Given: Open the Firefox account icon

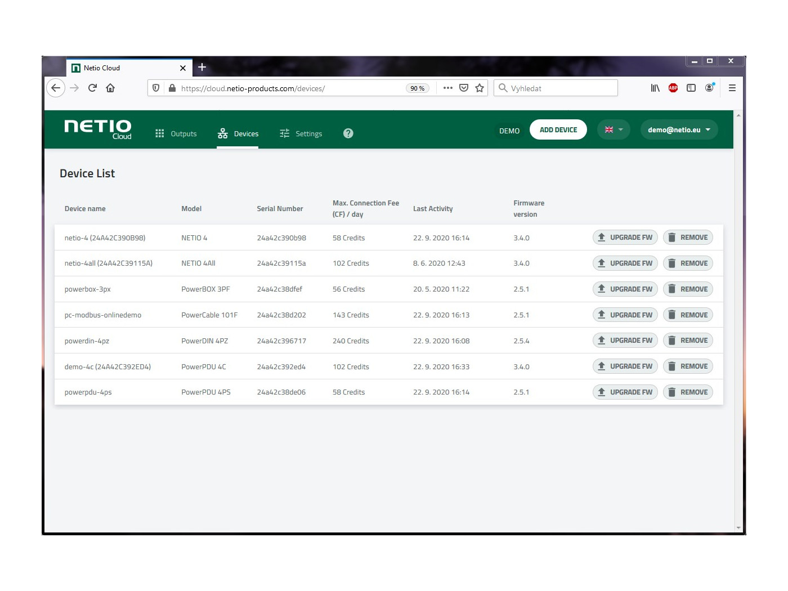Looking at the screenshot, I should point(709,88).
